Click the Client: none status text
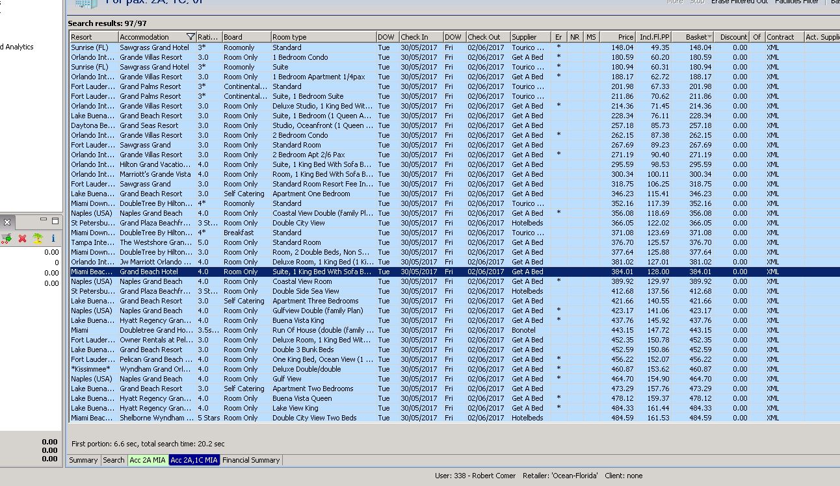This screenshot has width=840, height=486. [x=623, y=476]
